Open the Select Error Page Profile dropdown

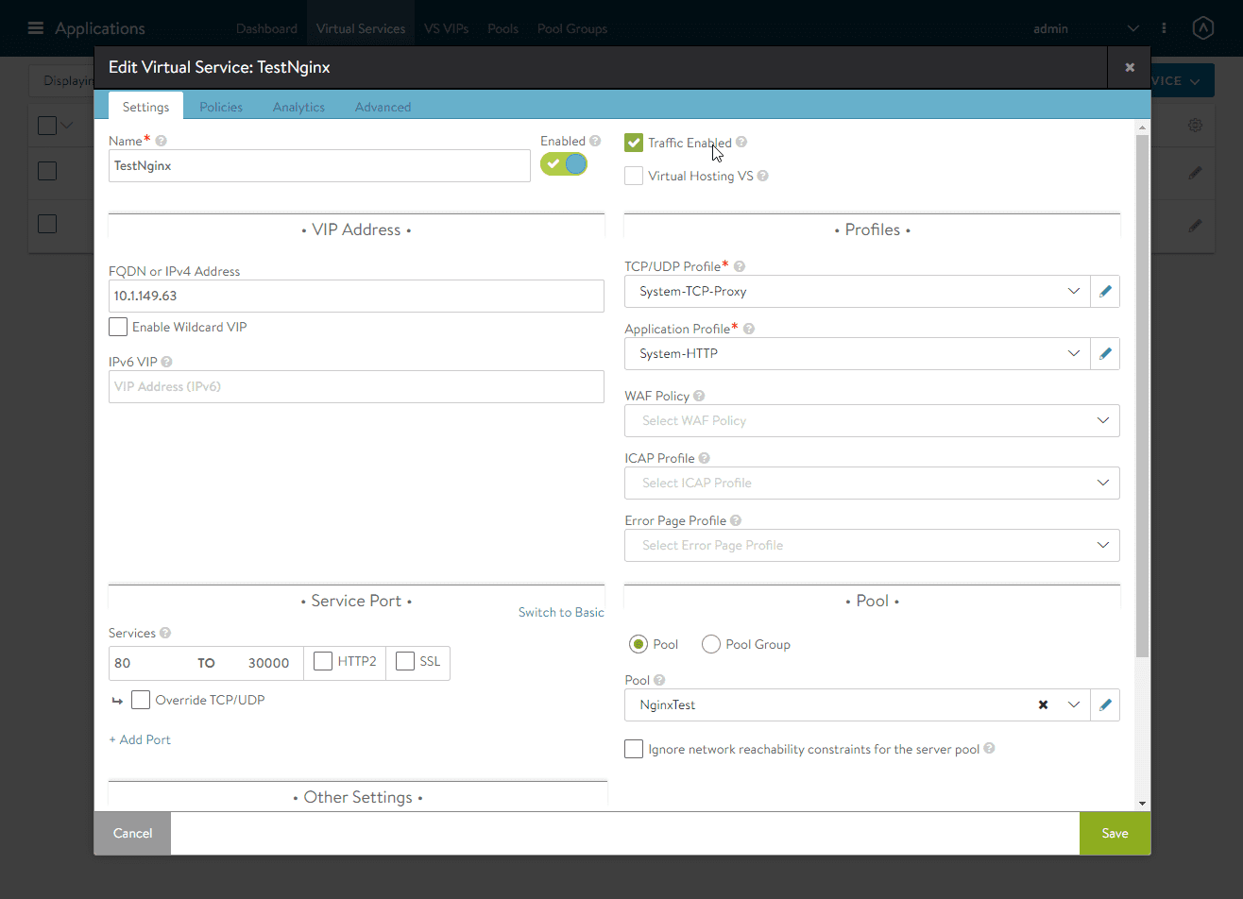[x=872, y=545]
